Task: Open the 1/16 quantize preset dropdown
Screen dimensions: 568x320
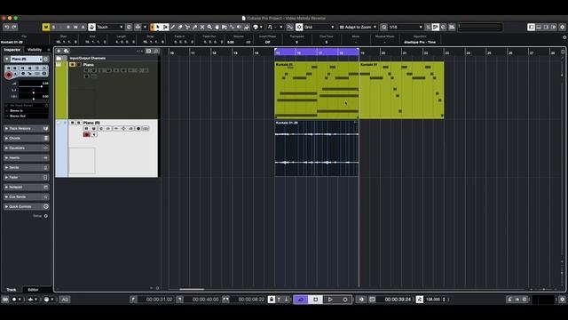Action: click(406, 28)
